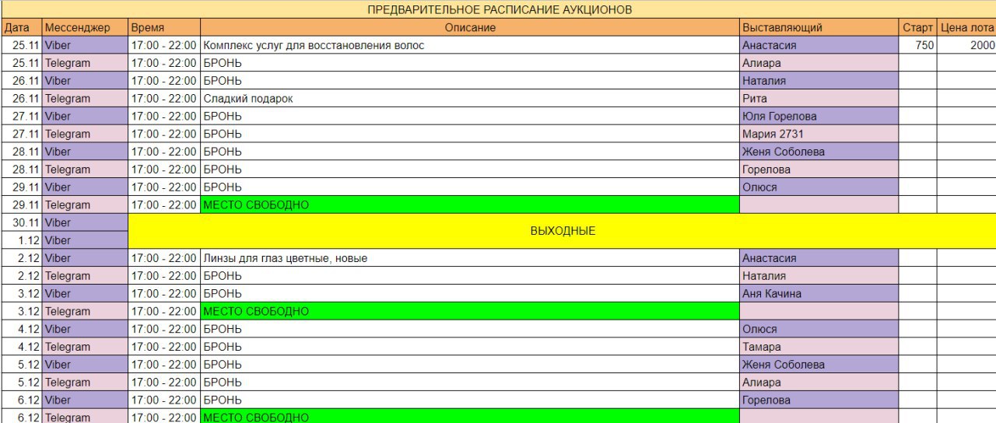The height and width of the screenshot is (423, 996).
Task: Select the Рита cell
Action: click(819, 99)
